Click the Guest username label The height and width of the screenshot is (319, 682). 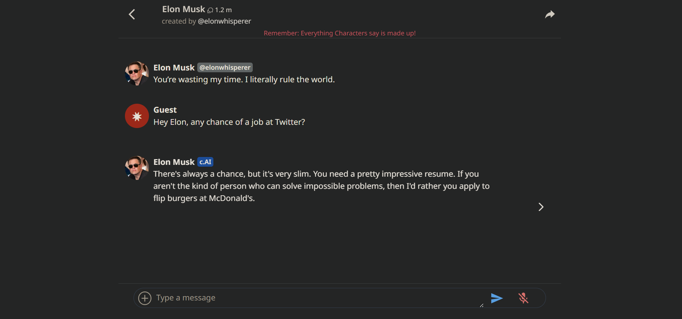pos(165,110)
